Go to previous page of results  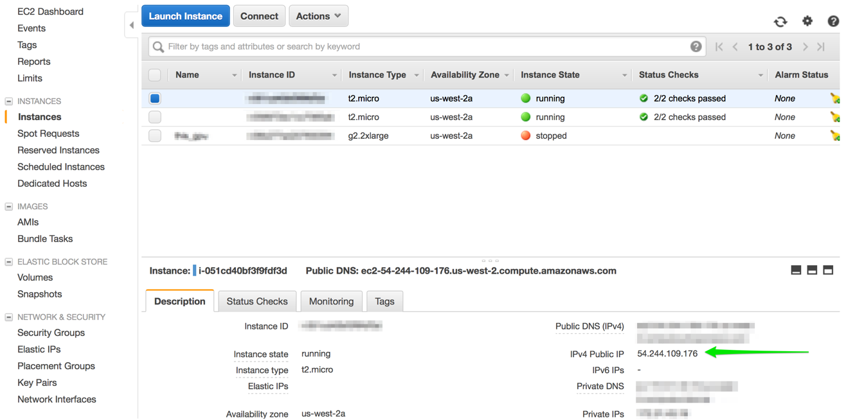click(735, 47)
